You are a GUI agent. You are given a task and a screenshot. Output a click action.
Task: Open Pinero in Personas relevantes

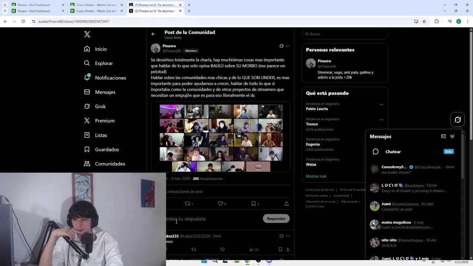click(345, 69)
